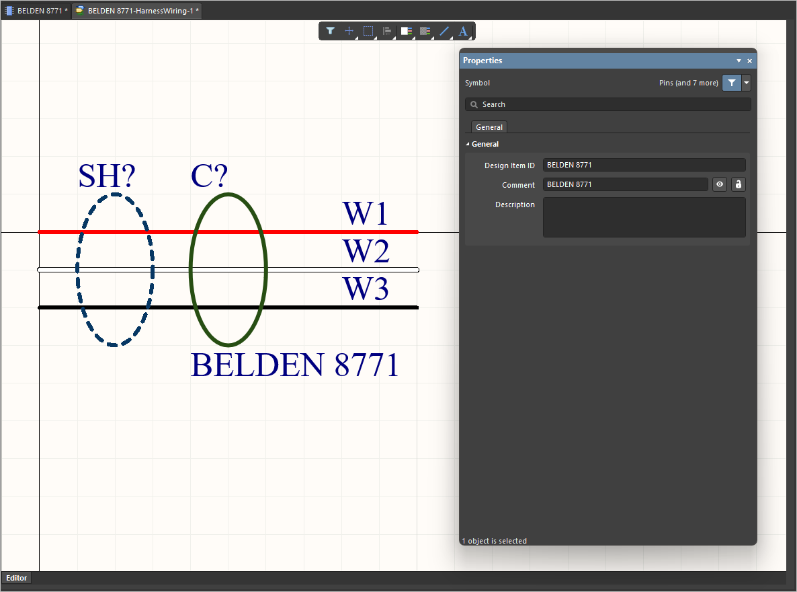Select the Move objects cross tool
Screen dimensions: 797x592
point(349,31)
